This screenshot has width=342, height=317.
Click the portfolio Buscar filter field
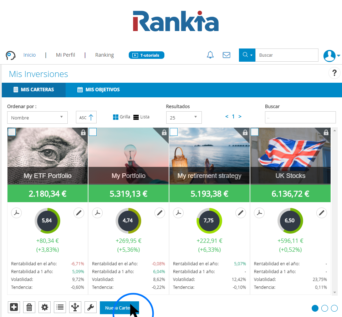pos(300,117)
